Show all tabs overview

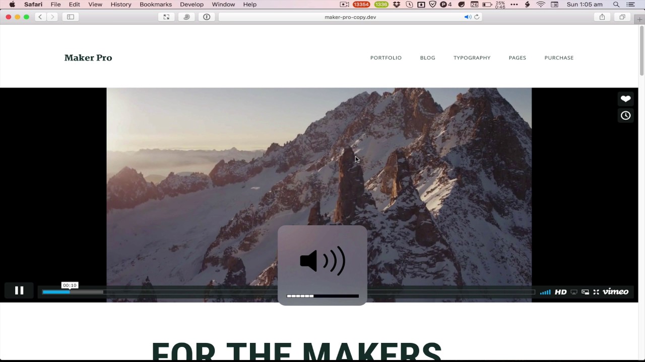(622, 17)
